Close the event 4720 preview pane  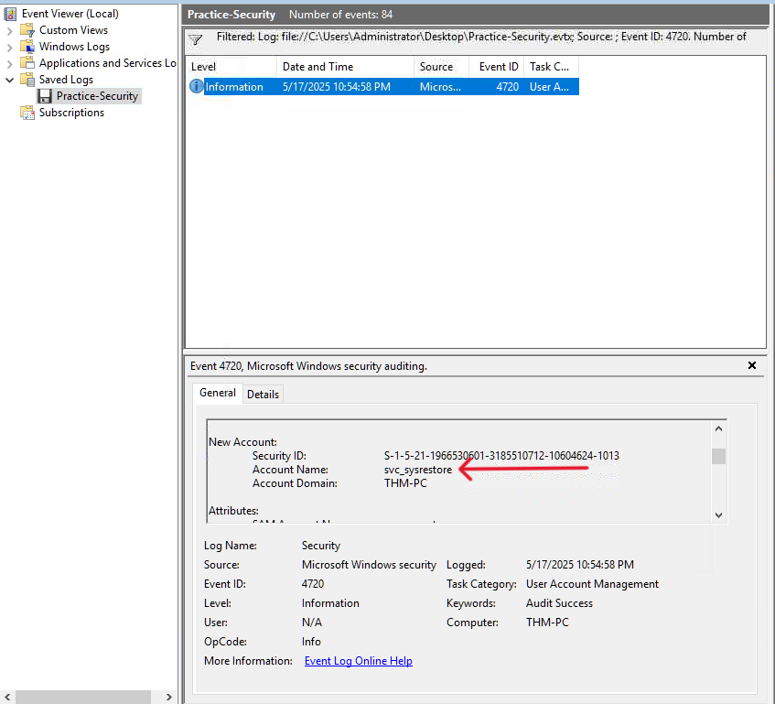[x=752, y=365]
